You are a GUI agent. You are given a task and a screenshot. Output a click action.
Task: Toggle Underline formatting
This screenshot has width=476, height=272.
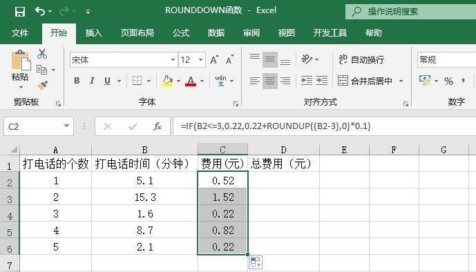point(107,81)
